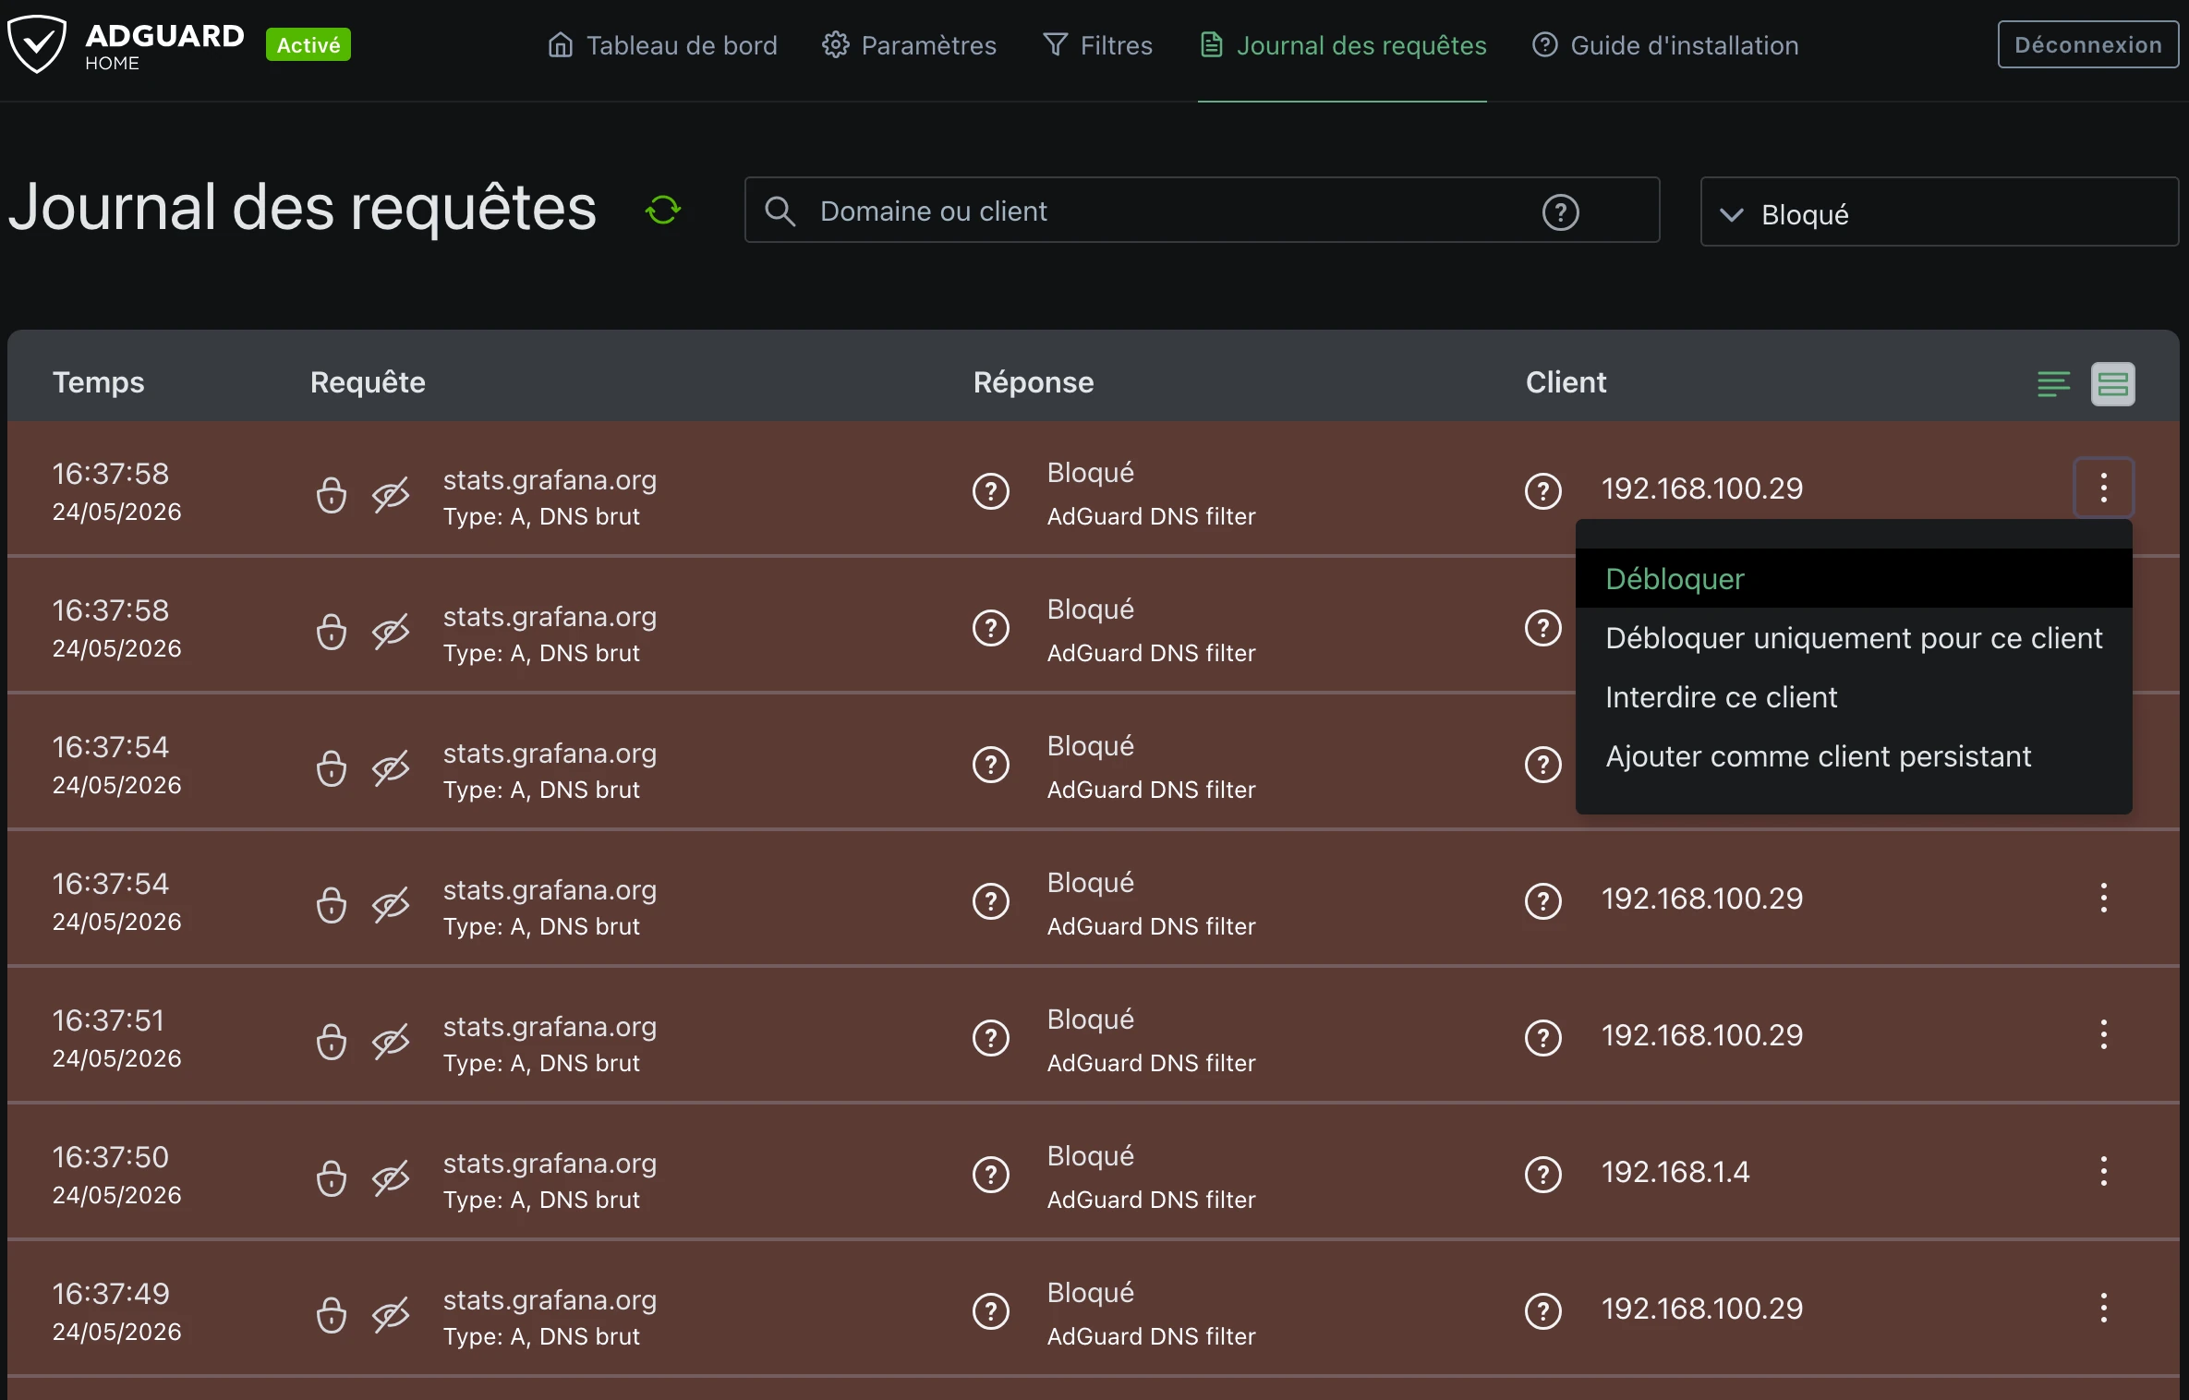Click stats.grafana.org in the 16:37:51 row
This screenshot has width=2189, height=1400.
(x=550, y=1026)
